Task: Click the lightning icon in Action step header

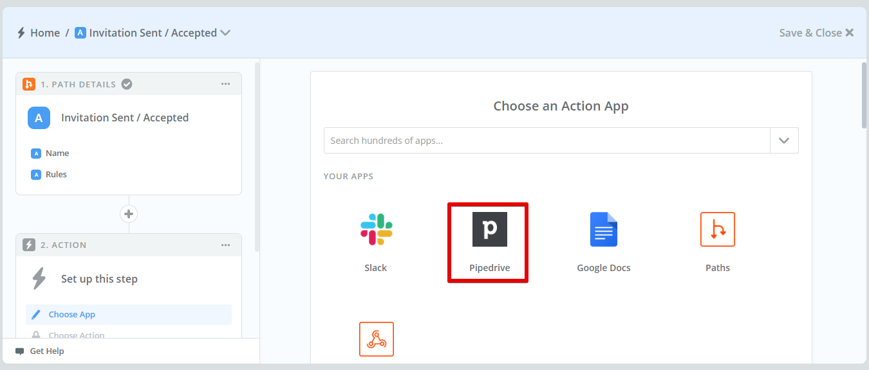Action: [29, 245]
